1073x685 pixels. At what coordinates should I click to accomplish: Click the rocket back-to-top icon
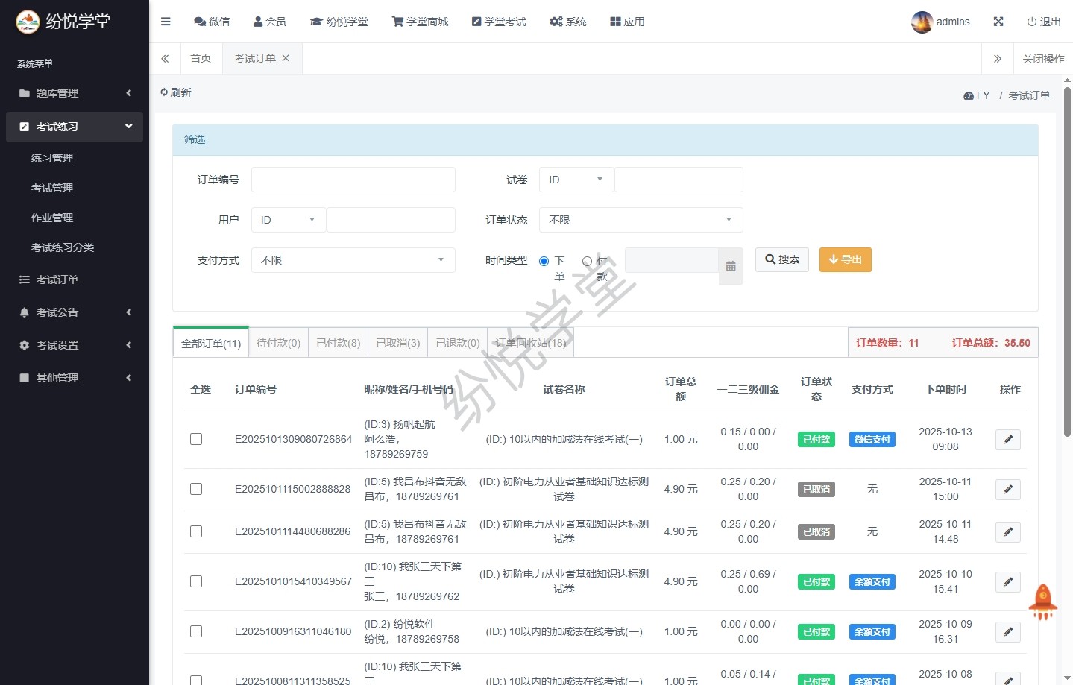[1042, 602]
